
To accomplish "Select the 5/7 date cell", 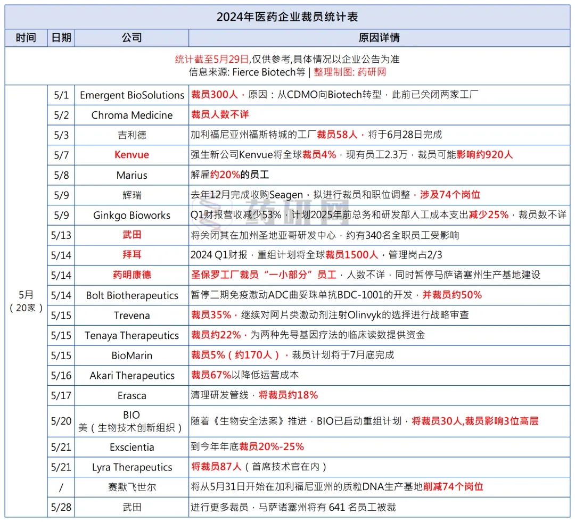I will 61,155.
